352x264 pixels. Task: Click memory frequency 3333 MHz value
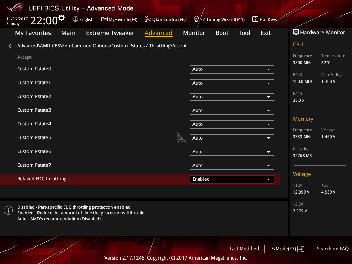click(x=302, y=137)
